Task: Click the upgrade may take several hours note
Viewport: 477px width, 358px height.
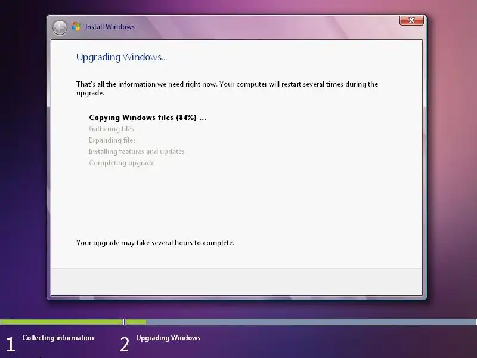Action: pyautogui.click(x=155, y=243)
